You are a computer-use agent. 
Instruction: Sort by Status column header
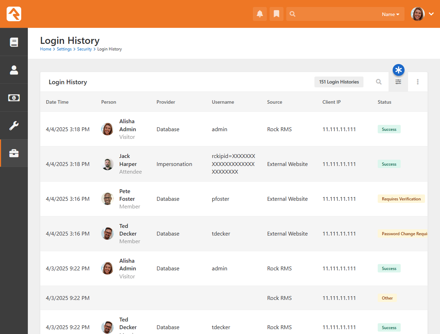pos(384,102)
